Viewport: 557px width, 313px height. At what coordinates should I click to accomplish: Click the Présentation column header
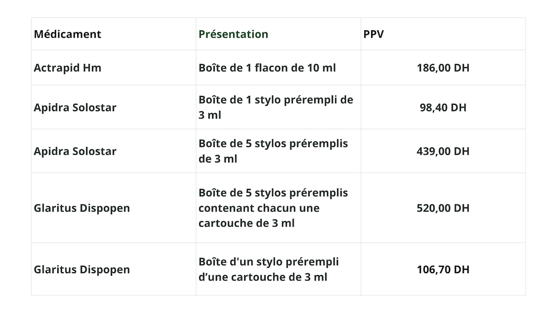coord(233,34)
